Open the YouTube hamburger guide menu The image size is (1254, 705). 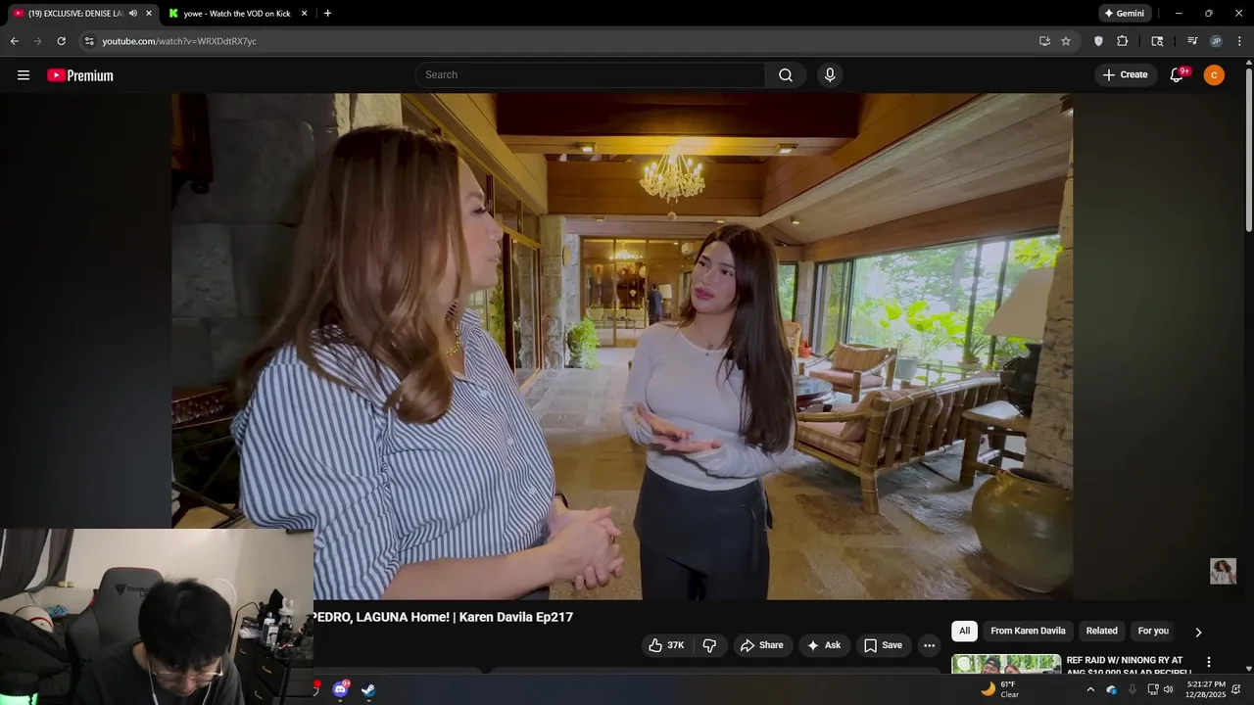pos(24,75)
